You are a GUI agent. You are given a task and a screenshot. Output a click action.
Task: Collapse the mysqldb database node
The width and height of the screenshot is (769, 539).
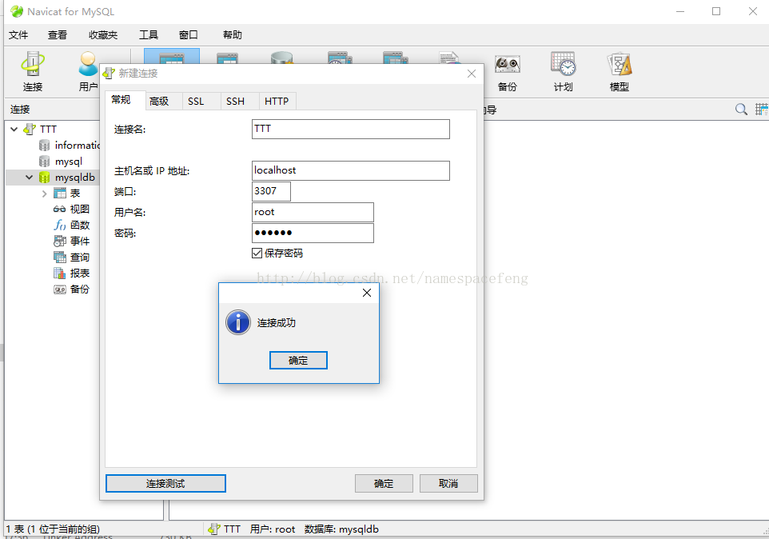point(30,177)
